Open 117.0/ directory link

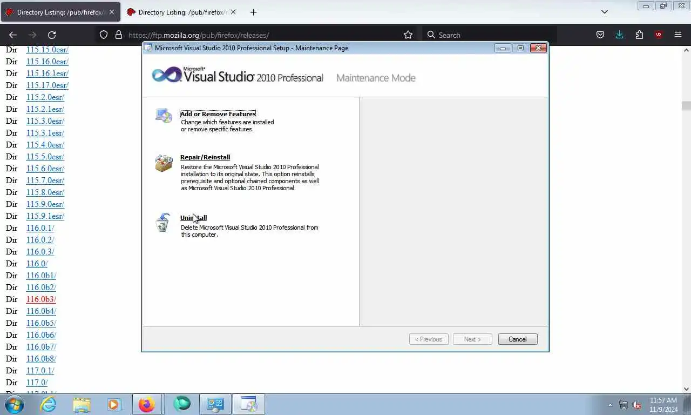click(37, 383)
